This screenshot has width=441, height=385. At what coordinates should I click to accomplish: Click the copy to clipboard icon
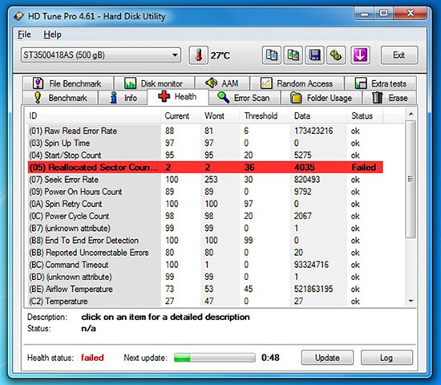pyautogui.click(x=271, y=55)
